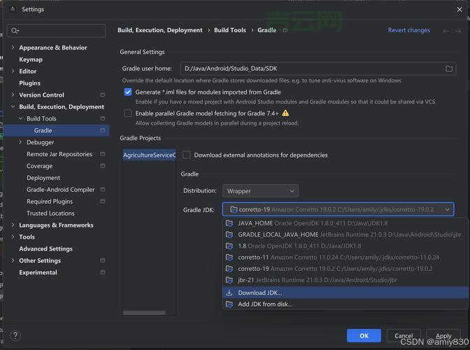470x350 pixels.
Task: Select Gradle-Android Compiler in settings tree
Action: pos(60,190)
